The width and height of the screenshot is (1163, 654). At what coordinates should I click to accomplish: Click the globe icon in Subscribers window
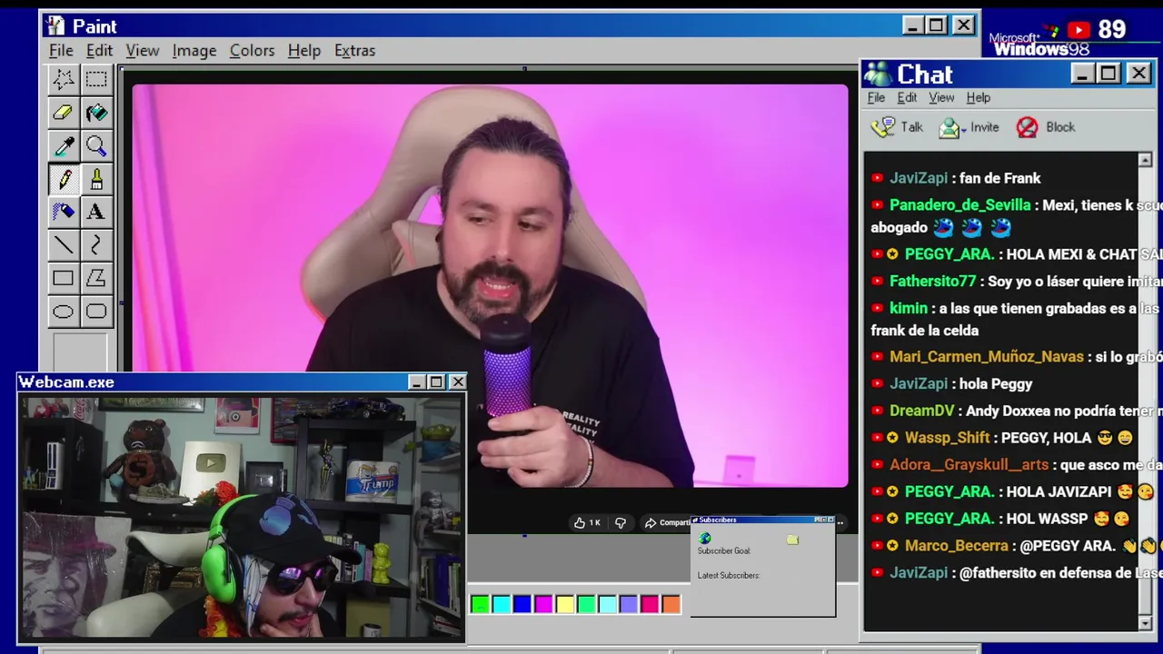[x=704, y=539]
